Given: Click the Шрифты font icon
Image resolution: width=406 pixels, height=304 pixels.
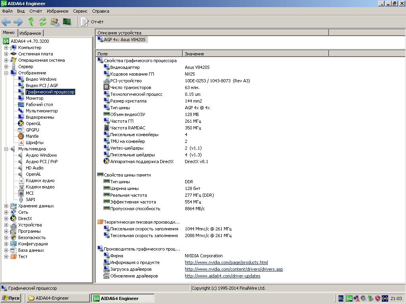Looking at the screenshot, I should [x=21, y=142].
